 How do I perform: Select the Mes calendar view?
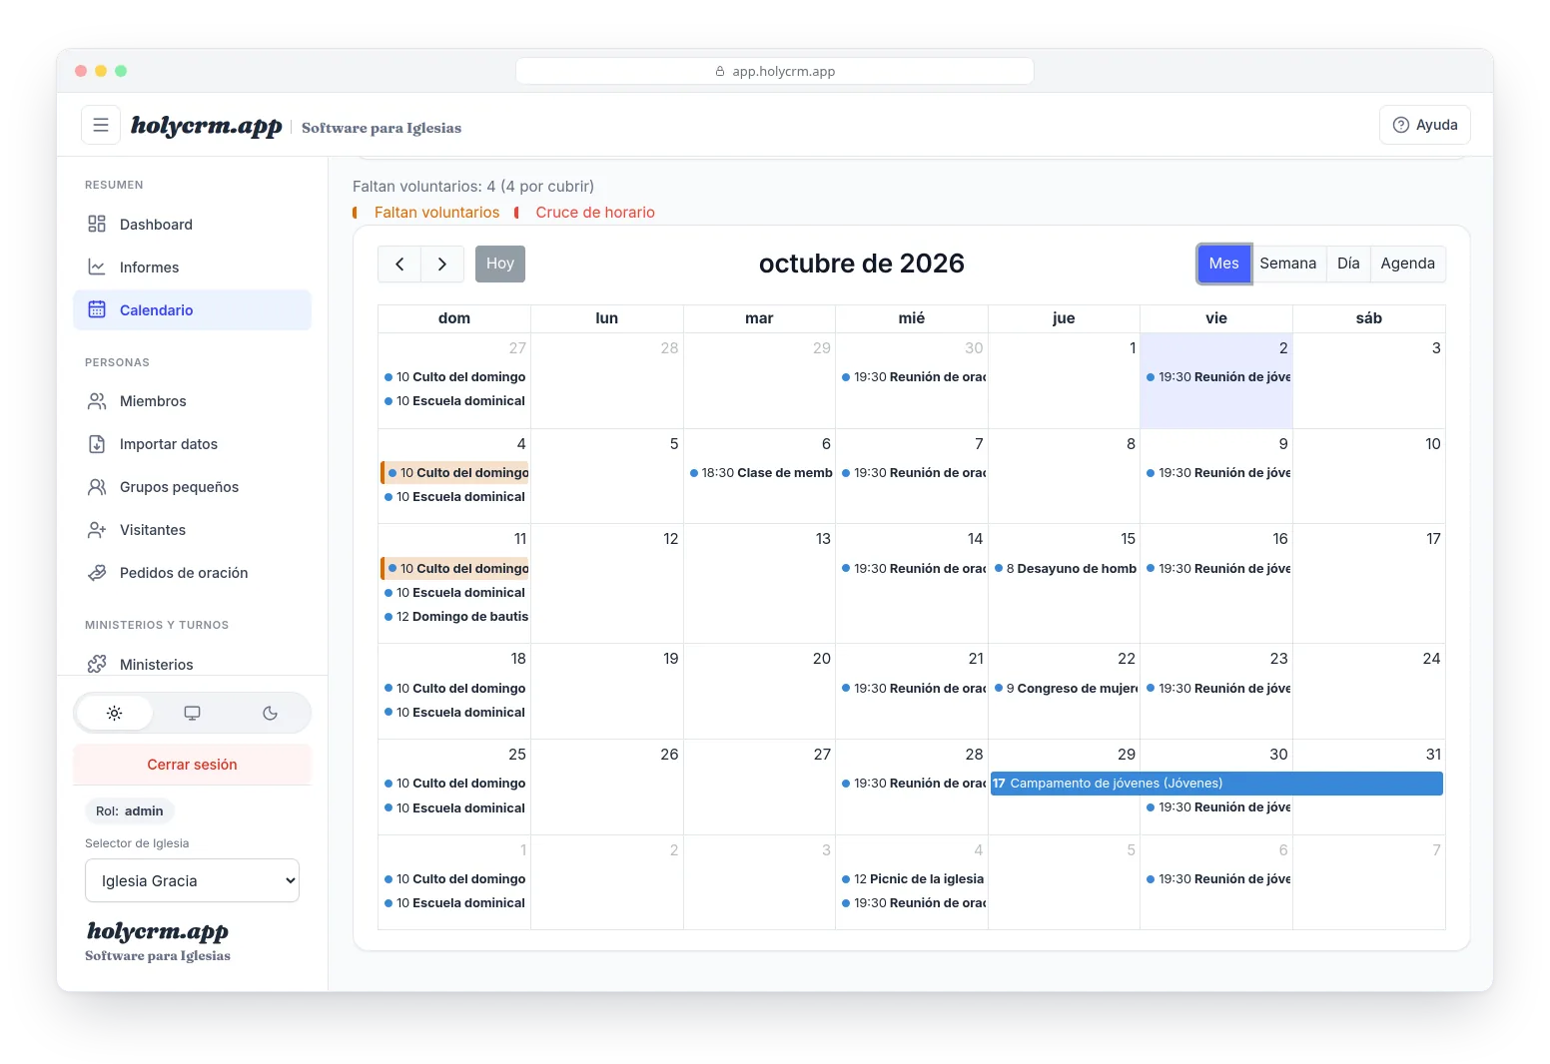(x=1223, y=264)
